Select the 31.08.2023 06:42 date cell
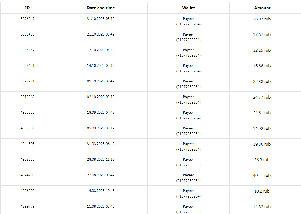The width and height of the screenshot is (301, 214). (x=101, y=144)
